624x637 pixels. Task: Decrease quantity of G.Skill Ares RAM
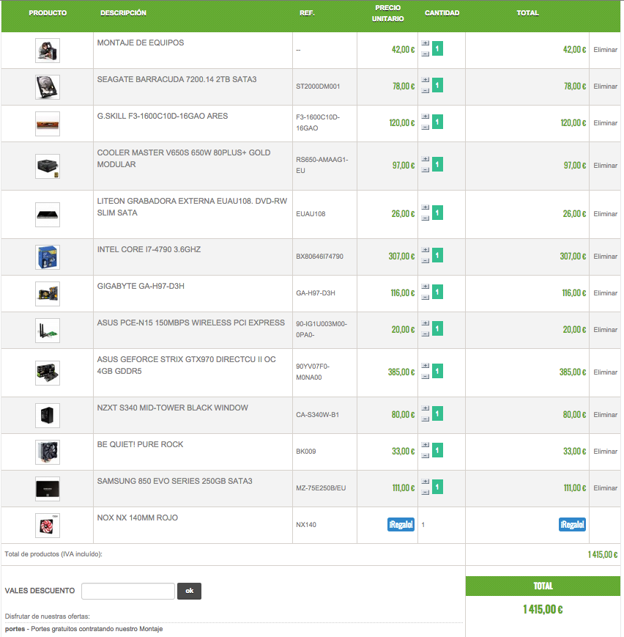pyautogui.click(x=425, y=127)
